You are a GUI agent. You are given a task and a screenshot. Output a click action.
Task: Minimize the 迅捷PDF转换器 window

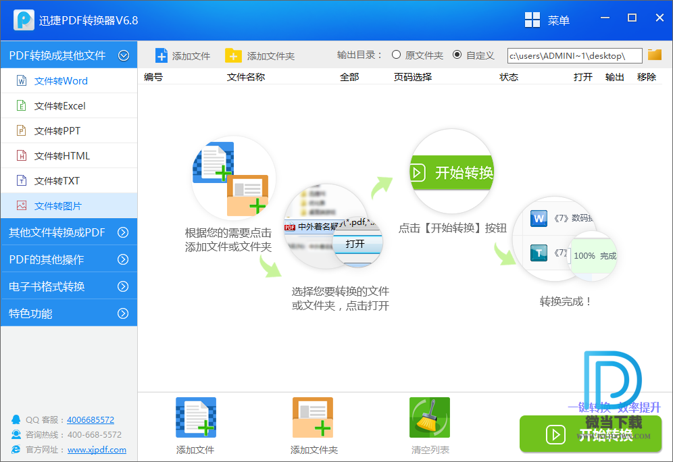coord(605,18)
